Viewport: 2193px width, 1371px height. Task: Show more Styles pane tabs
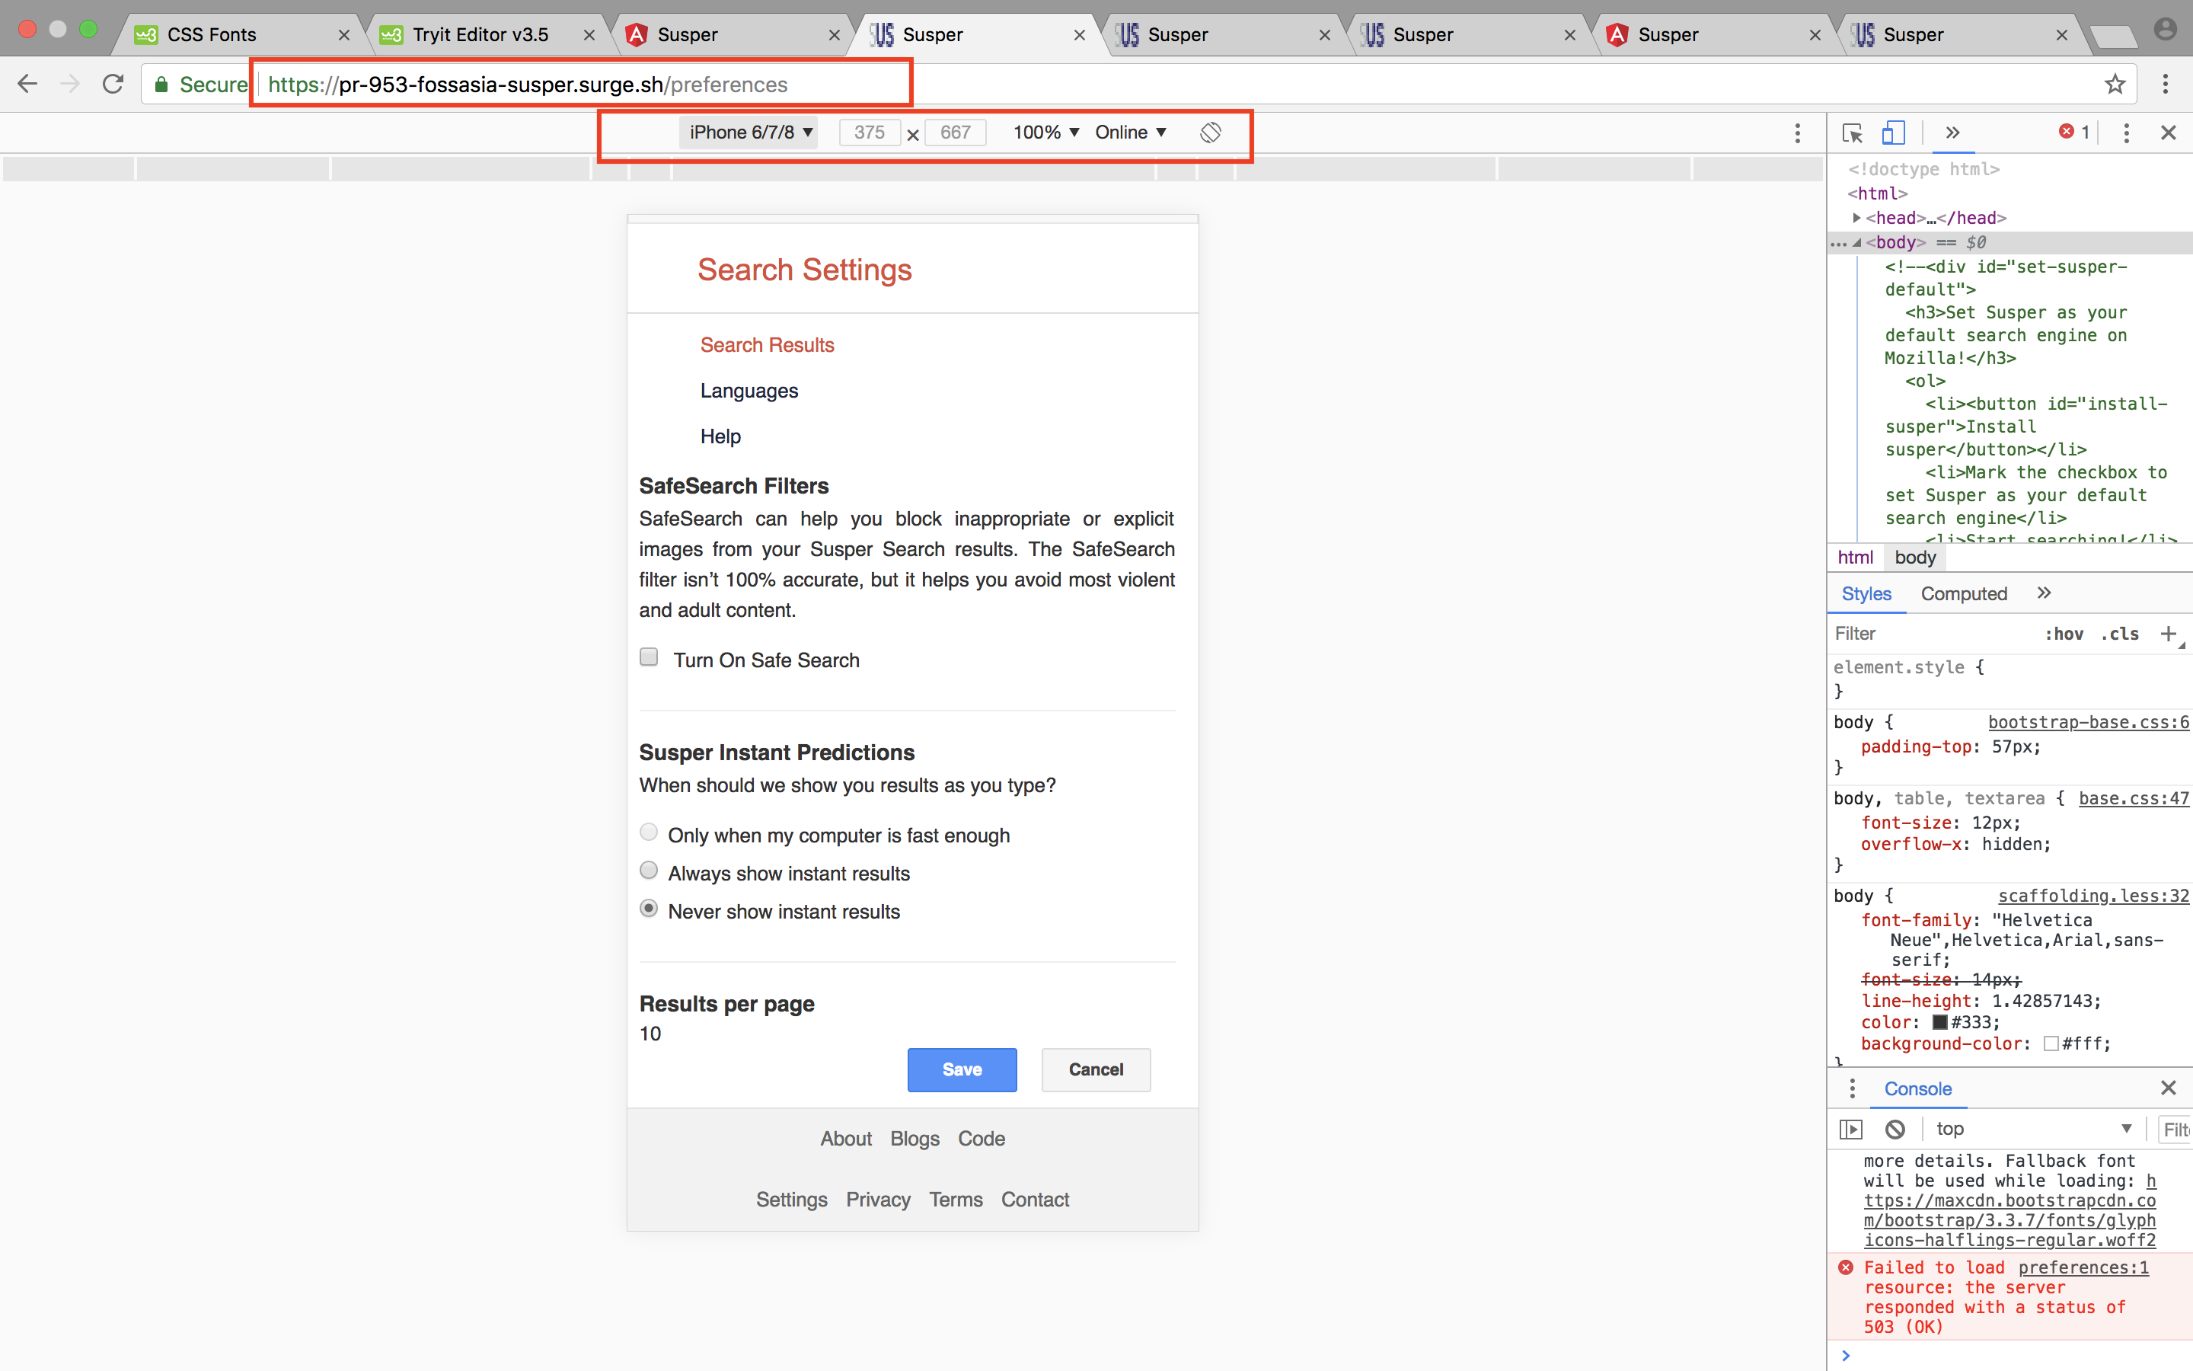point(2044,593)
